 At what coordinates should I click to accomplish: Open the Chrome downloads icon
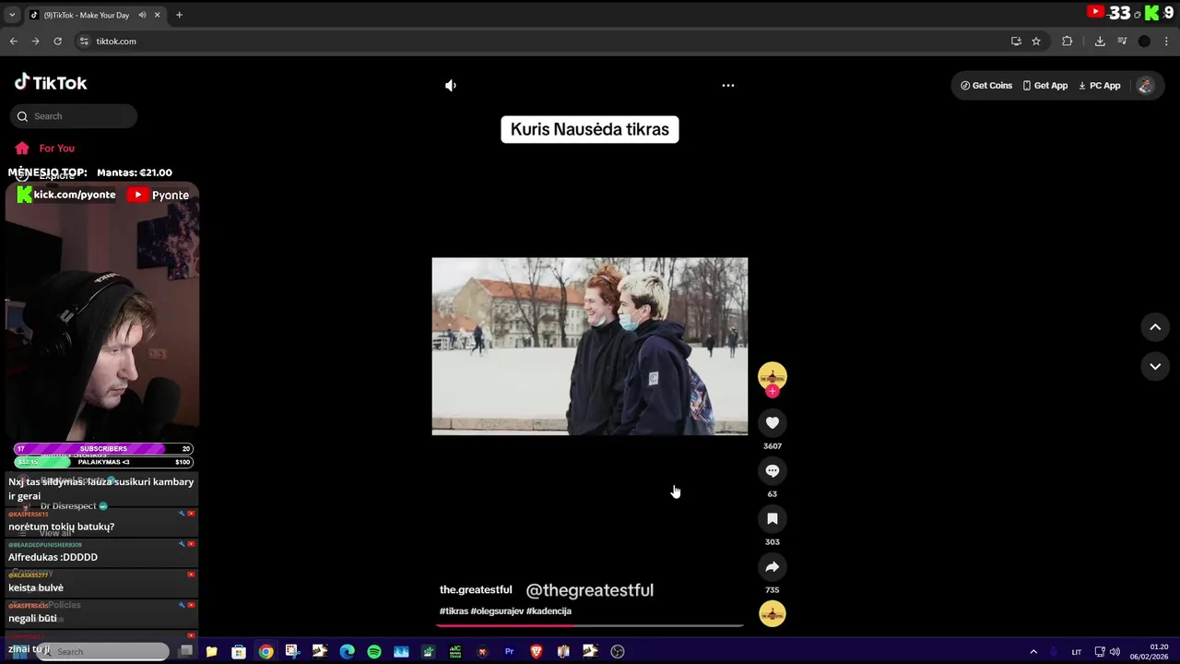[1100, 41]
